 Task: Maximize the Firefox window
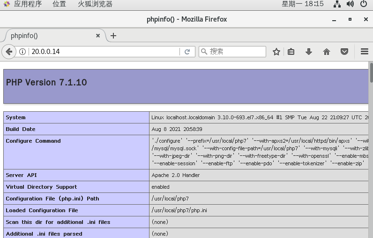pos(350,19)
